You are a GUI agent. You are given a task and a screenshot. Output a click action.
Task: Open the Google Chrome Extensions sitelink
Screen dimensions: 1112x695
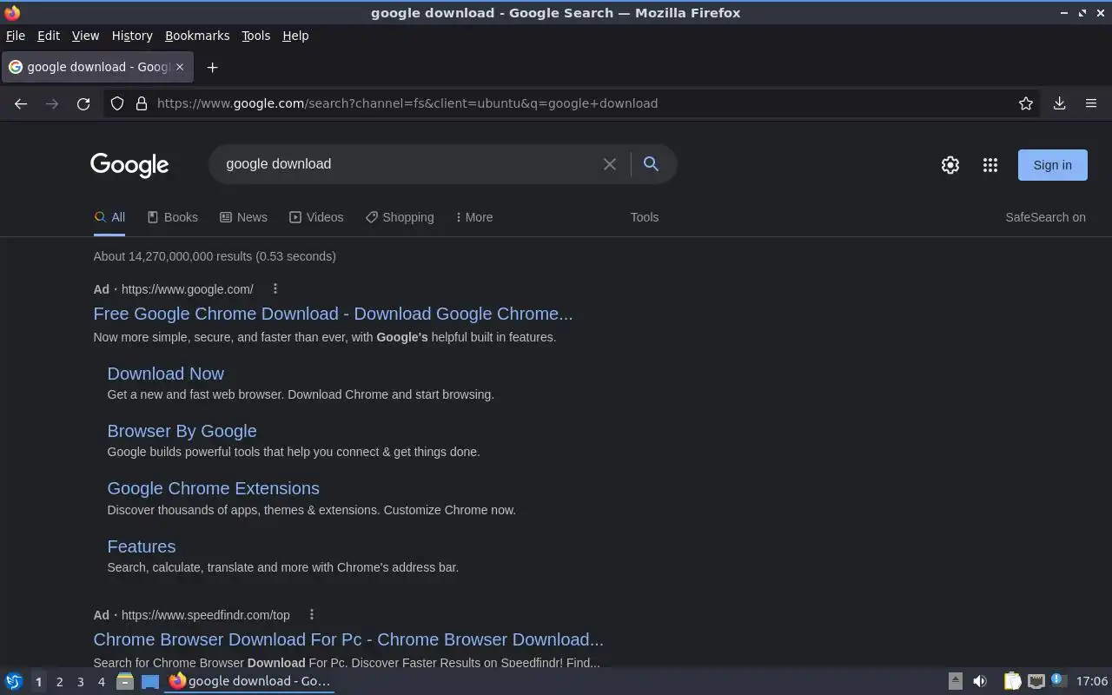point(213,488)
